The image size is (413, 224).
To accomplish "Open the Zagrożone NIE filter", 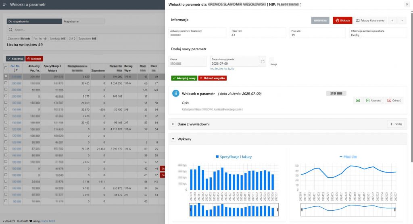I will (x=88, y=39).
